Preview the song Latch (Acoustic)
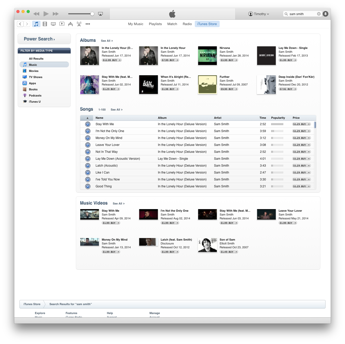345x344 pixels. 88,166
